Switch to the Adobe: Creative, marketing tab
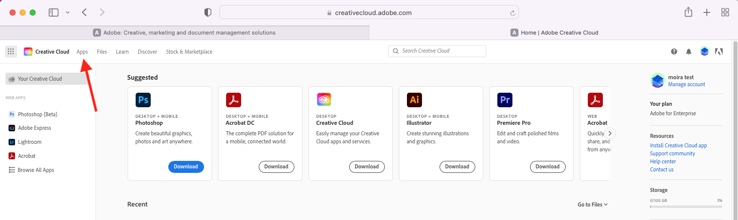Viewport: 738px width, 220px height. [184, 33]
